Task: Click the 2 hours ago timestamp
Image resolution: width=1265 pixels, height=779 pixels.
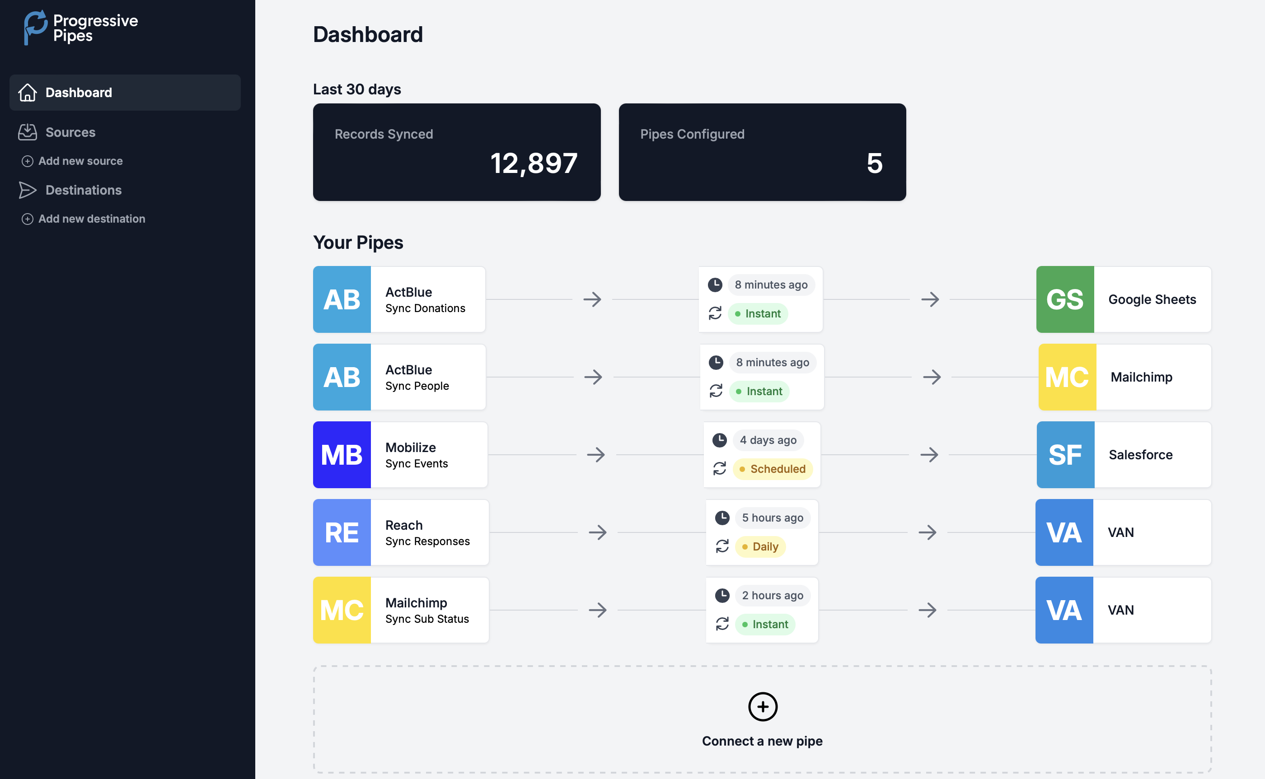Action: coord(773,596)
